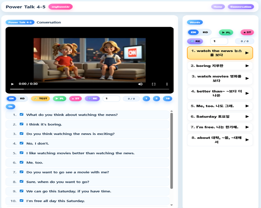This screenshot has width=261, height=208.
Task: Click the repeat count field in Words
Action: 219,41
